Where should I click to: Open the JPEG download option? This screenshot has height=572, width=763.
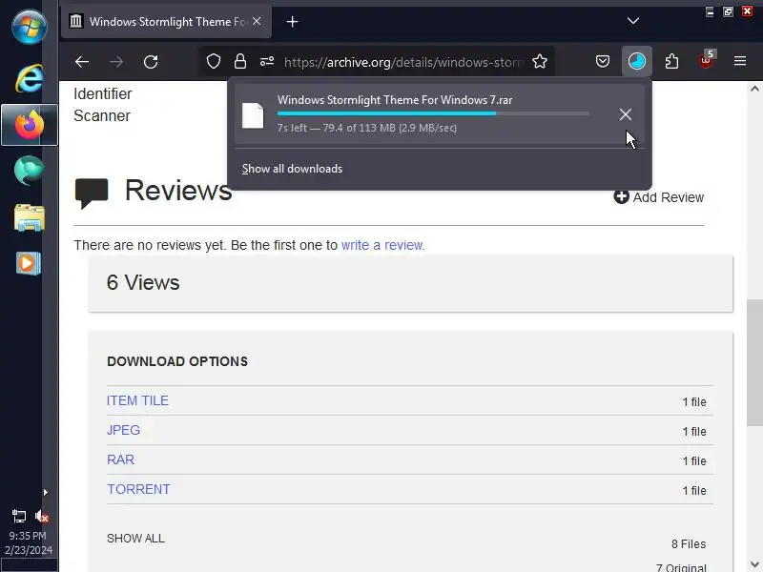coord(123,431)
